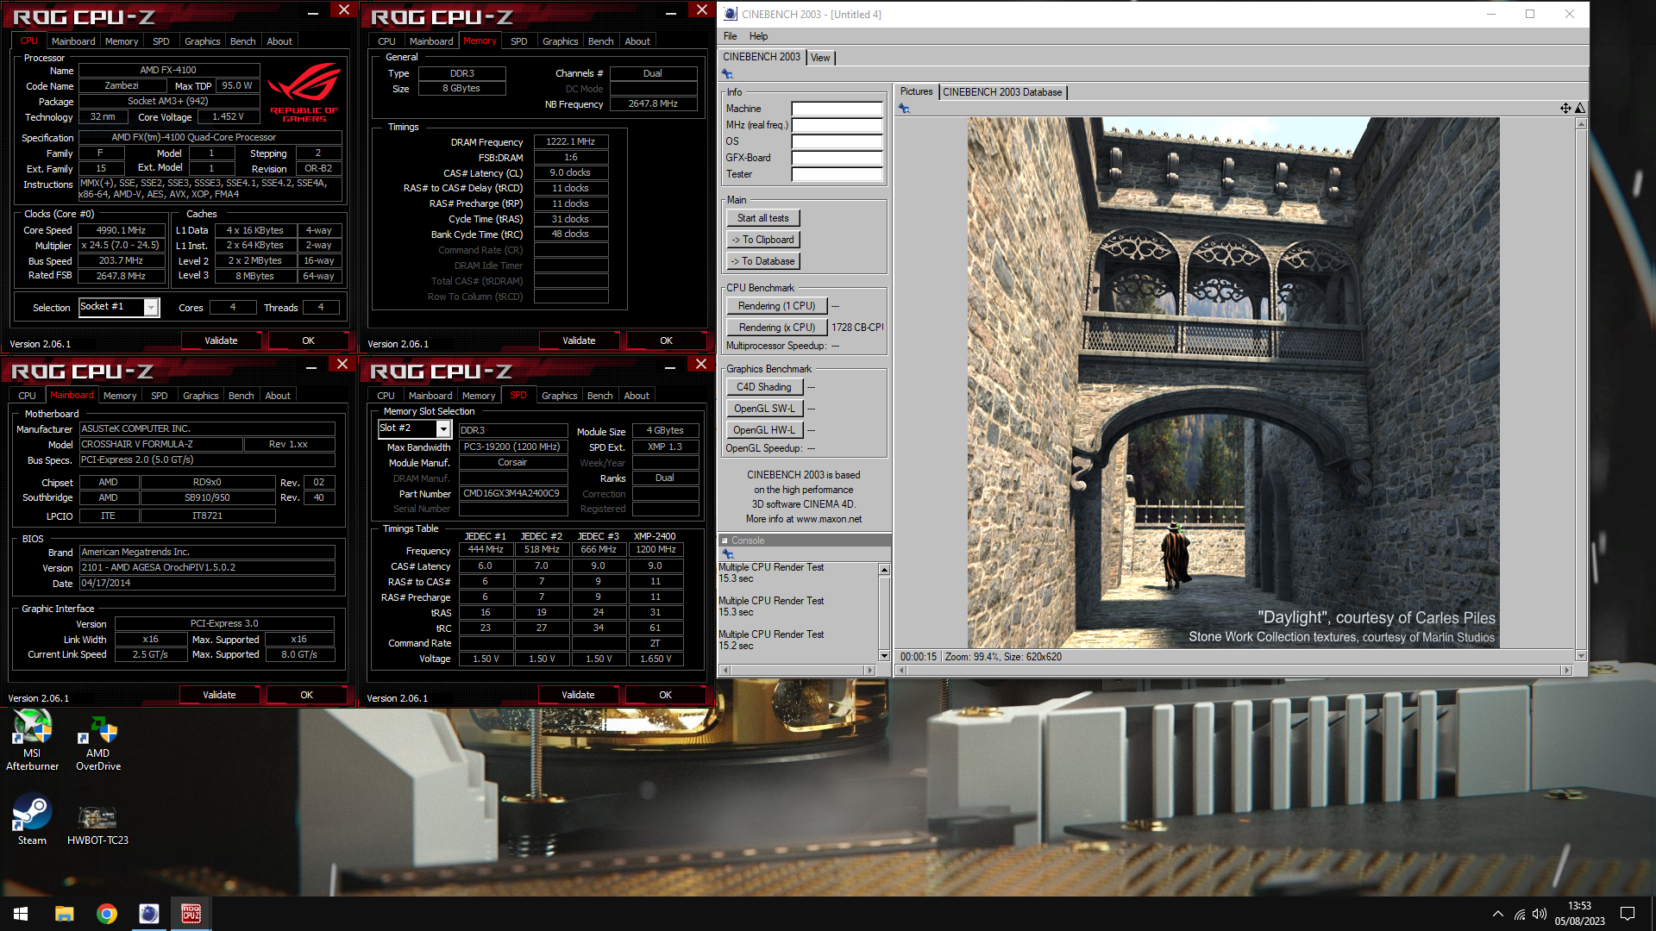Image resolution: width=1656 pixels, height=931 pixels.
Task: Open the volume tray icon
Action: click(x=1540, y=914)
